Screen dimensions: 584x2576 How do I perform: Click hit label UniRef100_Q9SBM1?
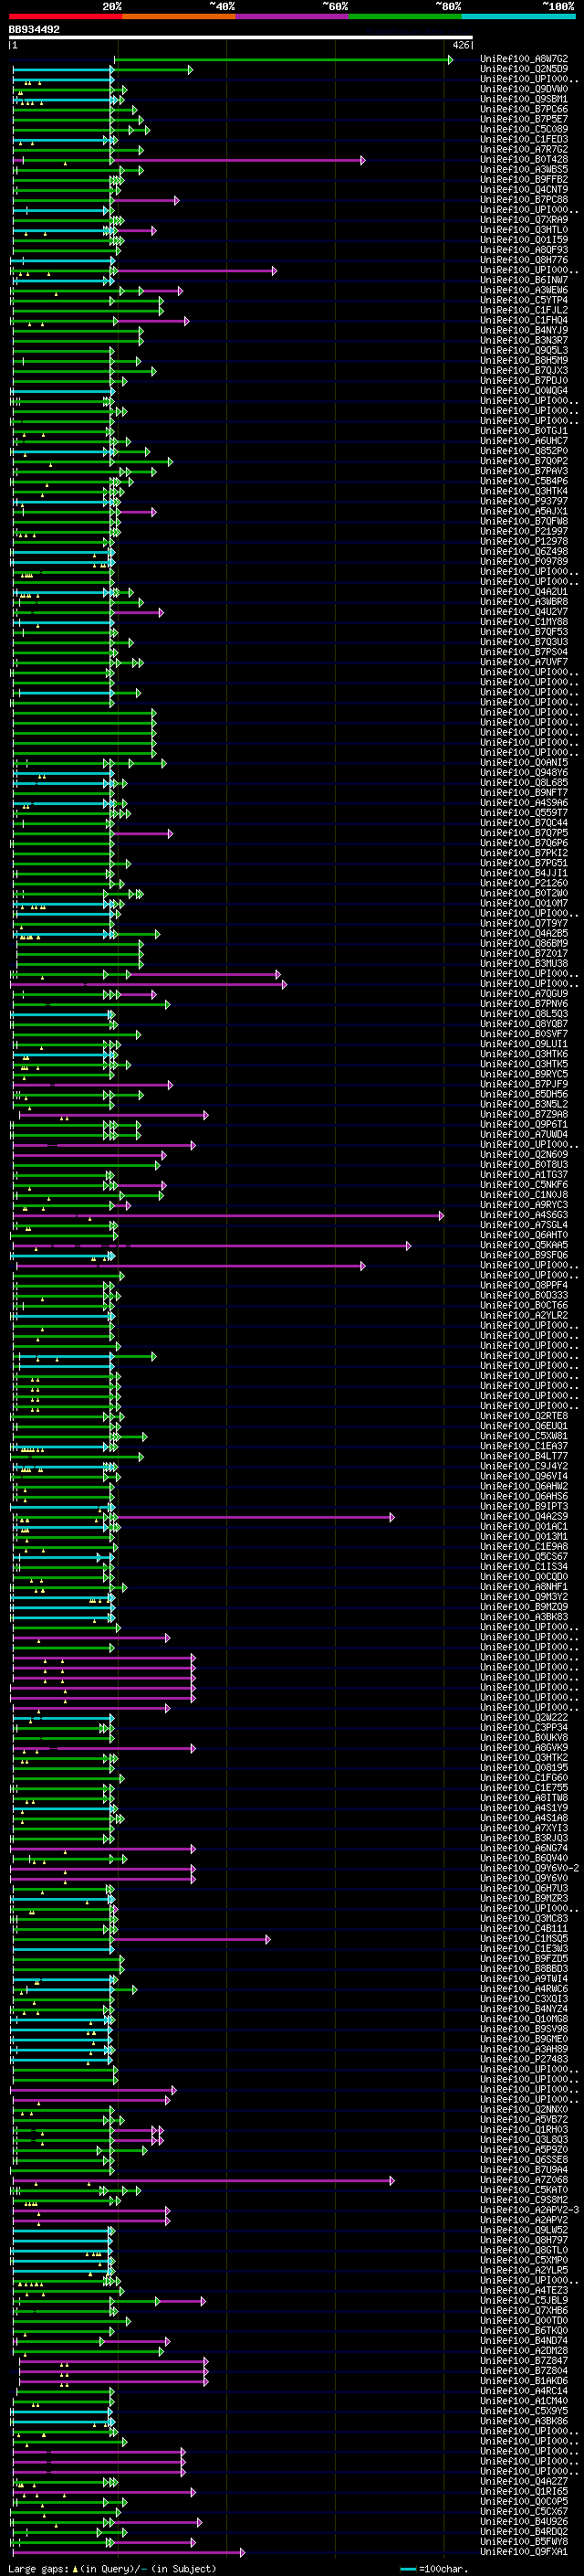coord(524,99)
